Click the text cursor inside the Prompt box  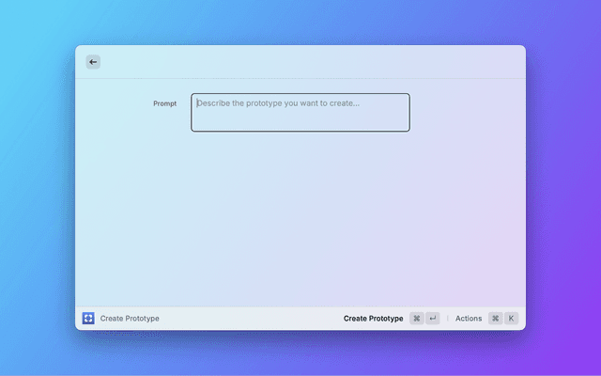coord(197,103)
